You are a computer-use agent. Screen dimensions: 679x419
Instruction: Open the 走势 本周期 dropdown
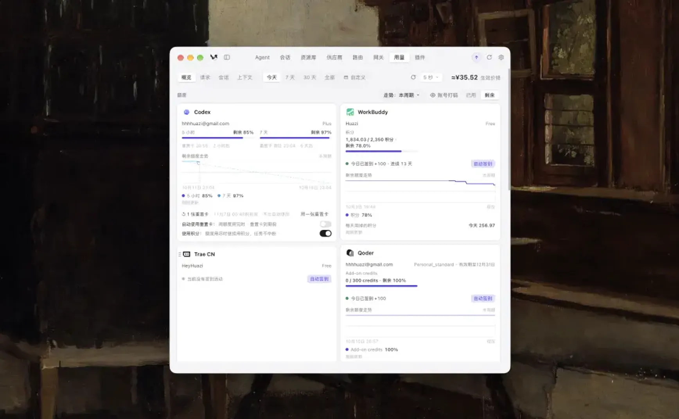[402, 95]
